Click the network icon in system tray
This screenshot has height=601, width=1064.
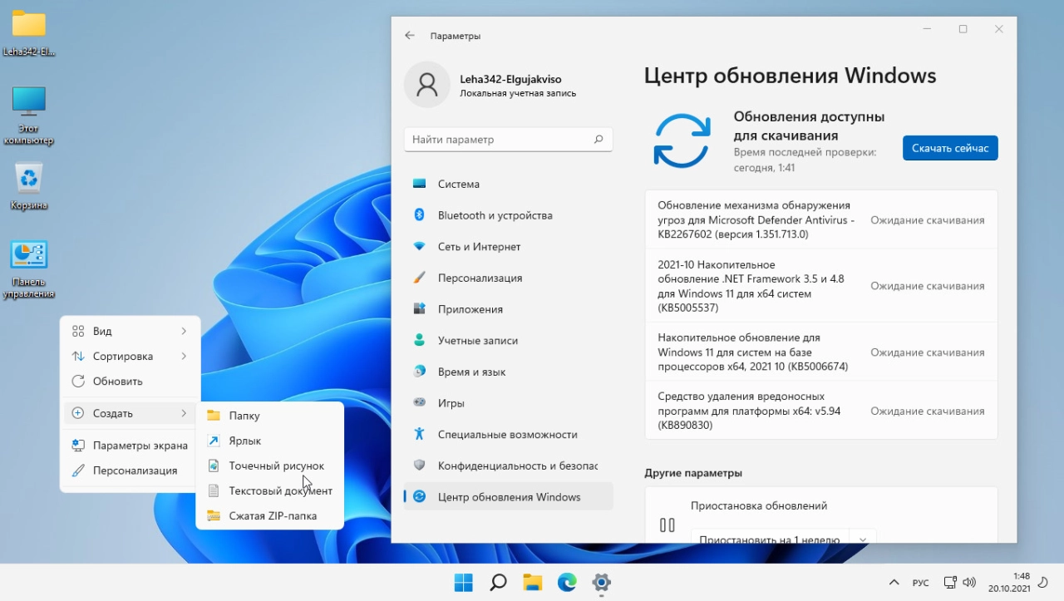click(950, 582)
